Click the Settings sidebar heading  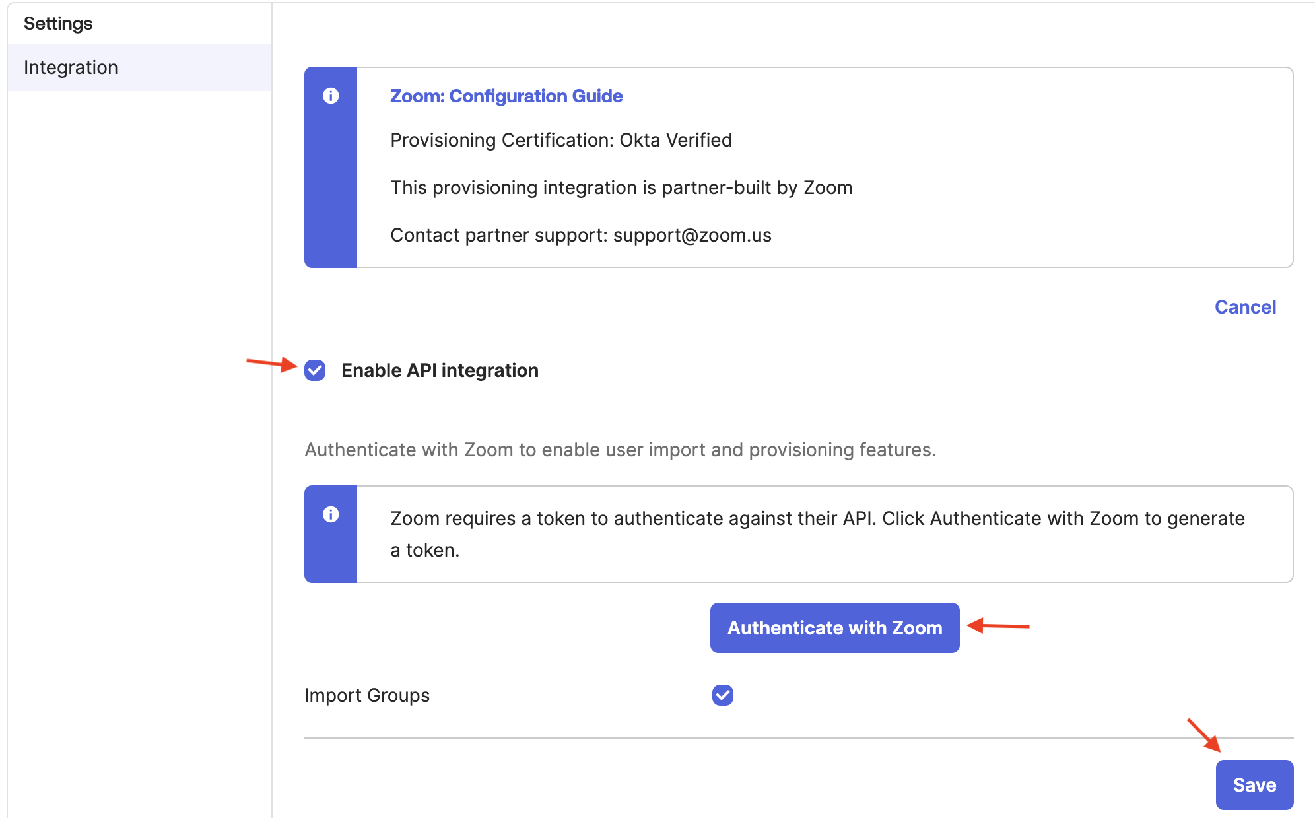(58, 24)
